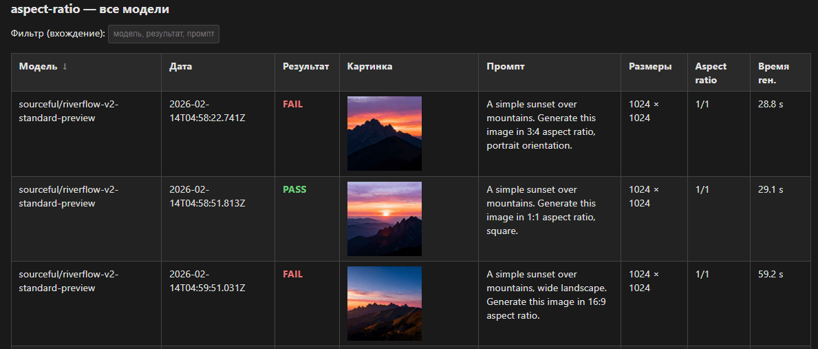The image size is (818, 349).
Task: Select the model name in the first row
Action: pos(68,111)
